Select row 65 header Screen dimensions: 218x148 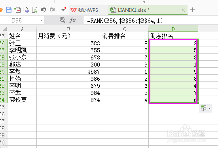coord(4,107)
